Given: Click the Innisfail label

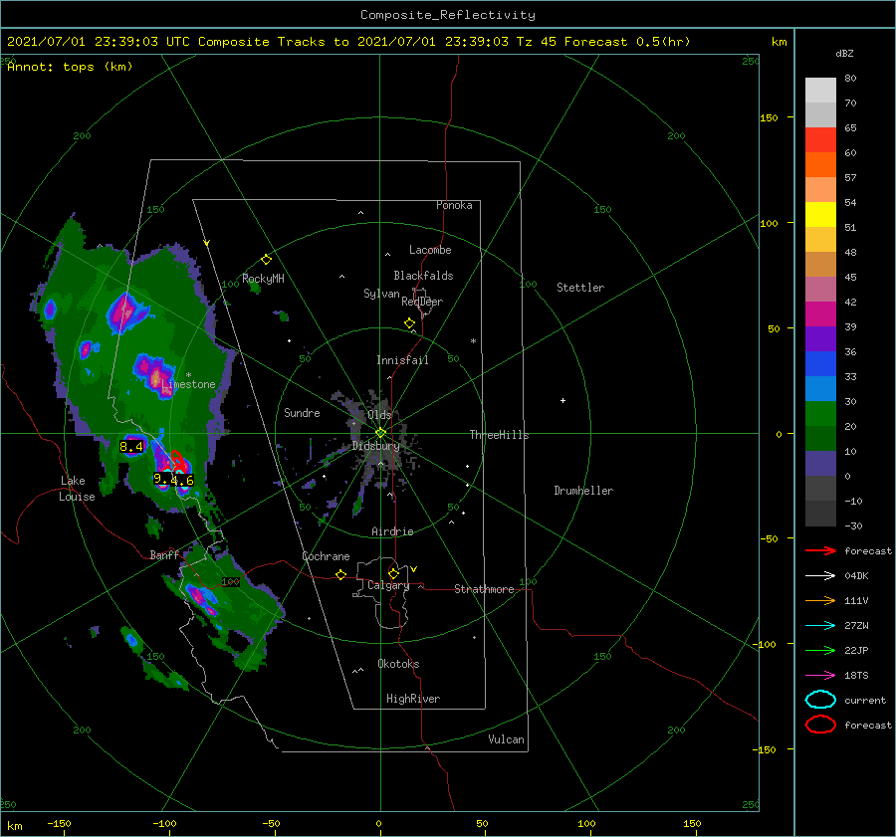Looking at the screenshot, I should [402, 360].
